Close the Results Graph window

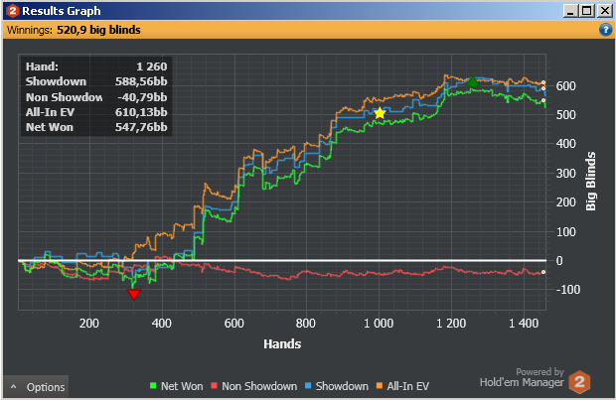604,11
